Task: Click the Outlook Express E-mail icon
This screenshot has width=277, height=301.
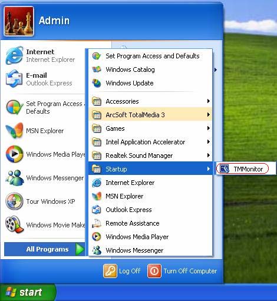Action: [x=14, y=79]
